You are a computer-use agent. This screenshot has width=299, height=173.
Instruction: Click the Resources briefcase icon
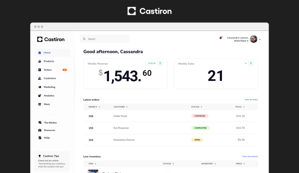click(x=40, y=130)
